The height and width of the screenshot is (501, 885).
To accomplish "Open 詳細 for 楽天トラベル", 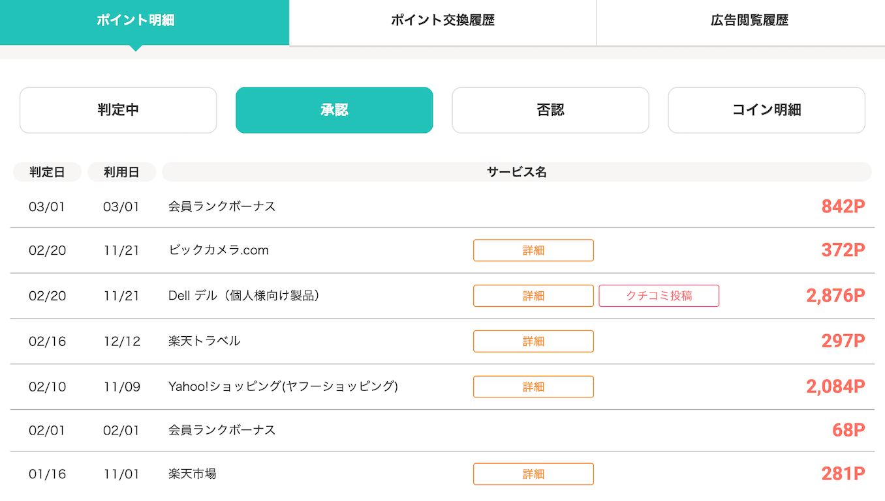I will coord(533,341).
